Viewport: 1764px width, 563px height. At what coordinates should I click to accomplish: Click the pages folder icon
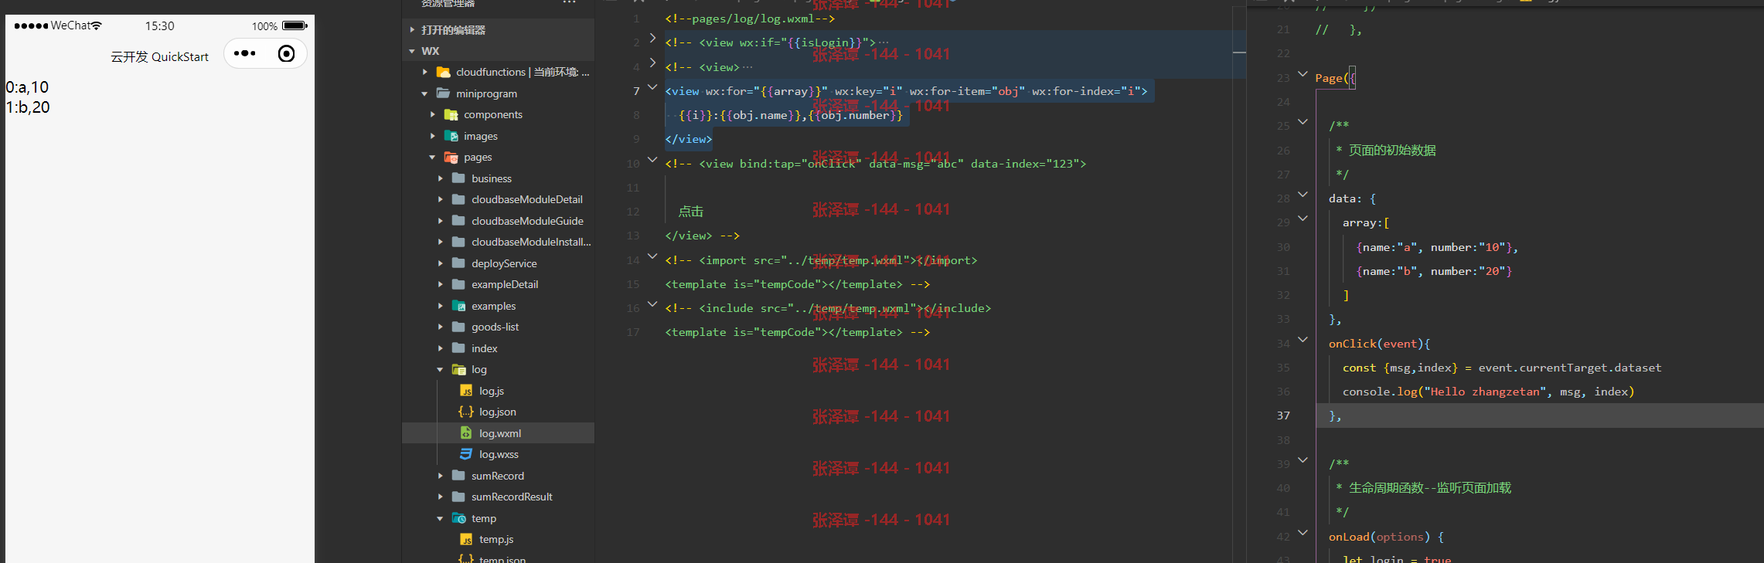point(451,157)
